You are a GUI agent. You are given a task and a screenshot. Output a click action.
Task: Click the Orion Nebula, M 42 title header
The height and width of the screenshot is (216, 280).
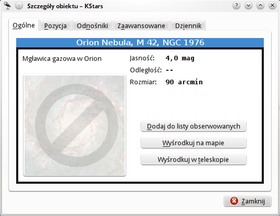(x=140, y=43)
